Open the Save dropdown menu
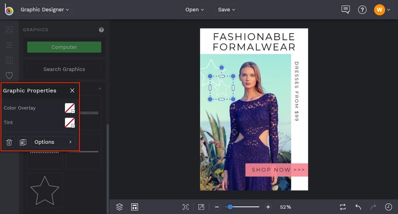The width and height of the screenshot is (398, 214). [x=226, y=10]
